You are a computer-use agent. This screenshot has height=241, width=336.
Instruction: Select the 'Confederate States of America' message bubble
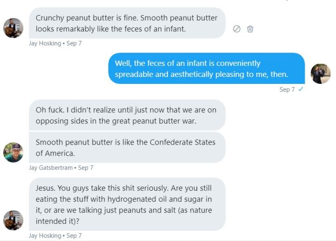point(127,147)
